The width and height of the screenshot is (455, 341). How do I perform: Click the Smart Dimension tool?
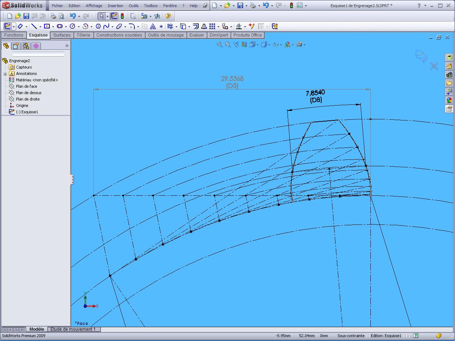pos(20,26)
